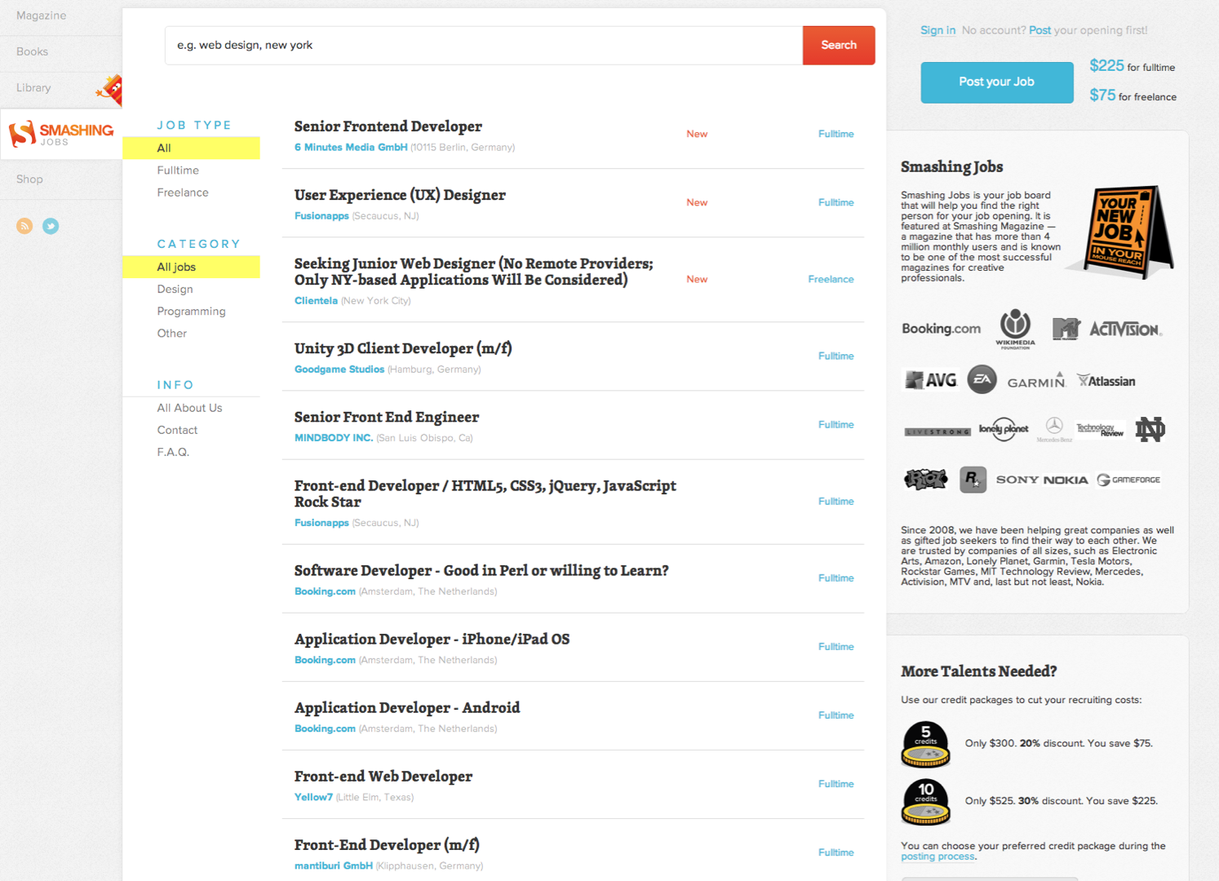
Task: Open the Magazine section
Action: click(42, 15)
